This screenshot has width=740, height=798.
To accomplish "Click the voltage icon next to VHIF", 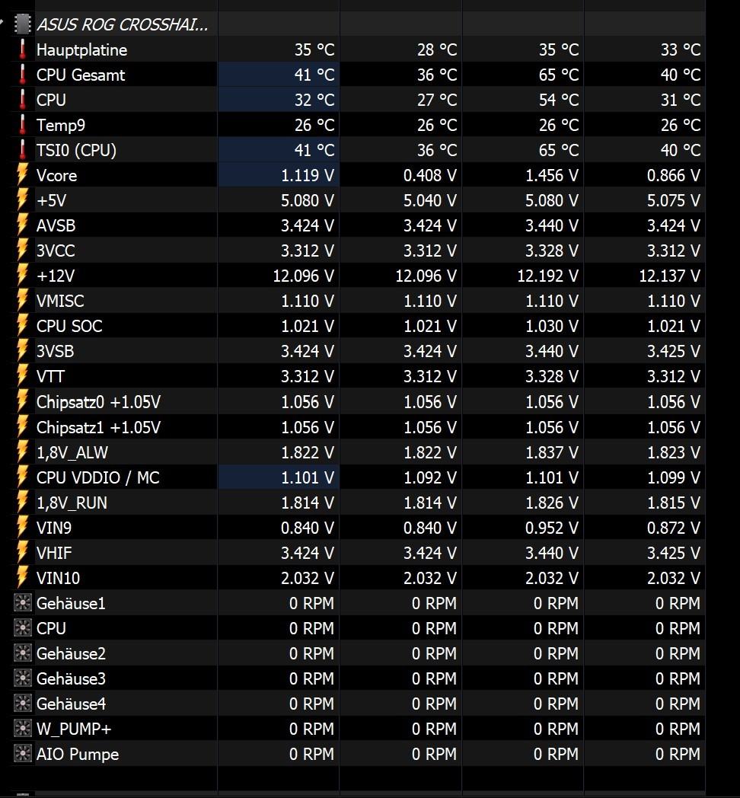I will tap(22, 553).
